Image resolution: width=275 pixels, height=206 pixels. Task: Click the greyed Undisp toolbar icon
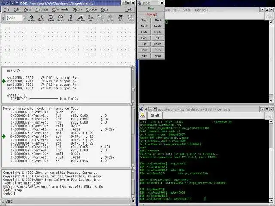tap(130, 18)
